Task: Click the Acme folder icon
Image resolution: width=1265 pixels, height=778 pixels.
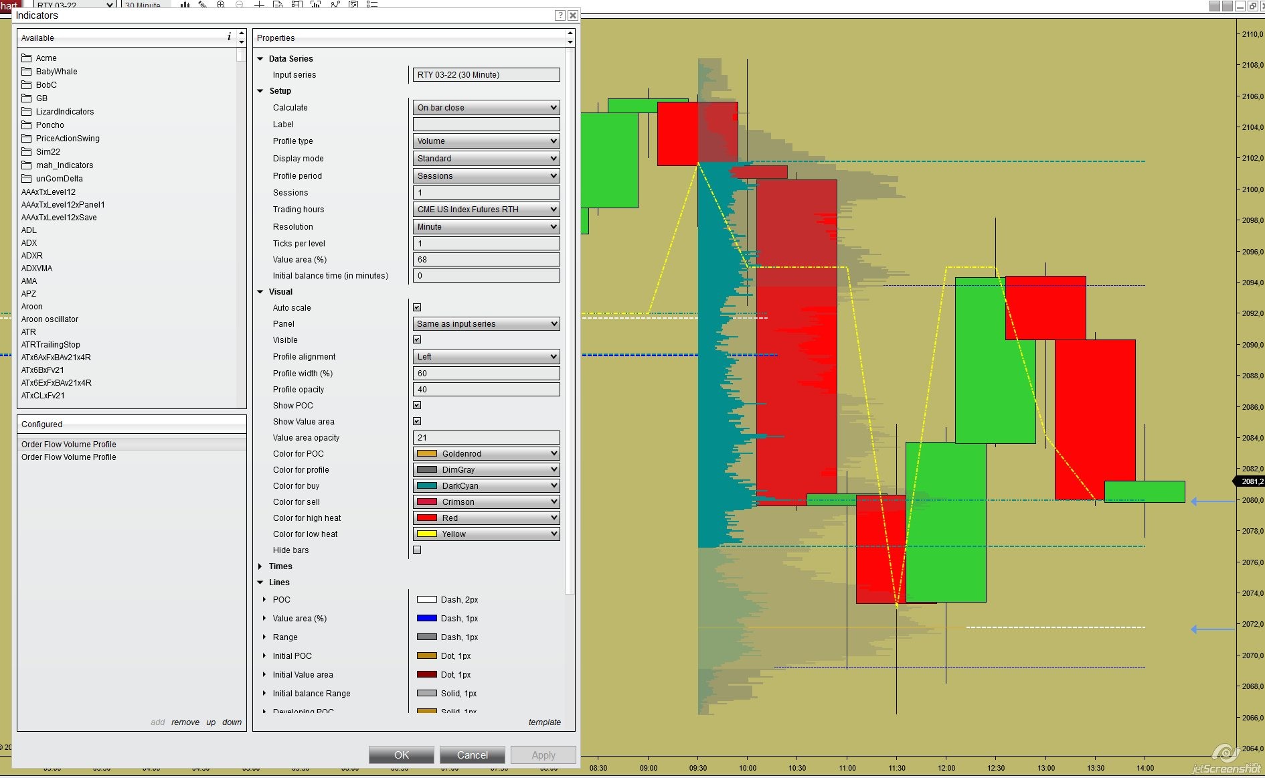Action: point(27,58)
